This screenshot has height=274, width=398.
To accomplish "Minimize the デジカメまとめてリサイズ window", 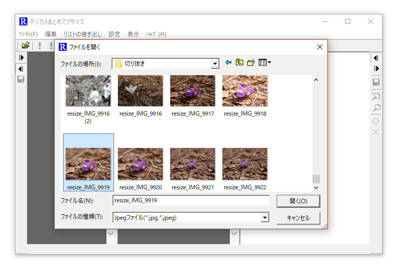I will (325, 21).
